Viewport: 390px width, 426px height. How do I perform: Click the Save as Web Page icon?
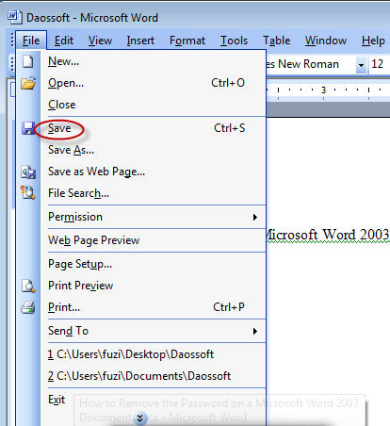click(x=28, y=172)
